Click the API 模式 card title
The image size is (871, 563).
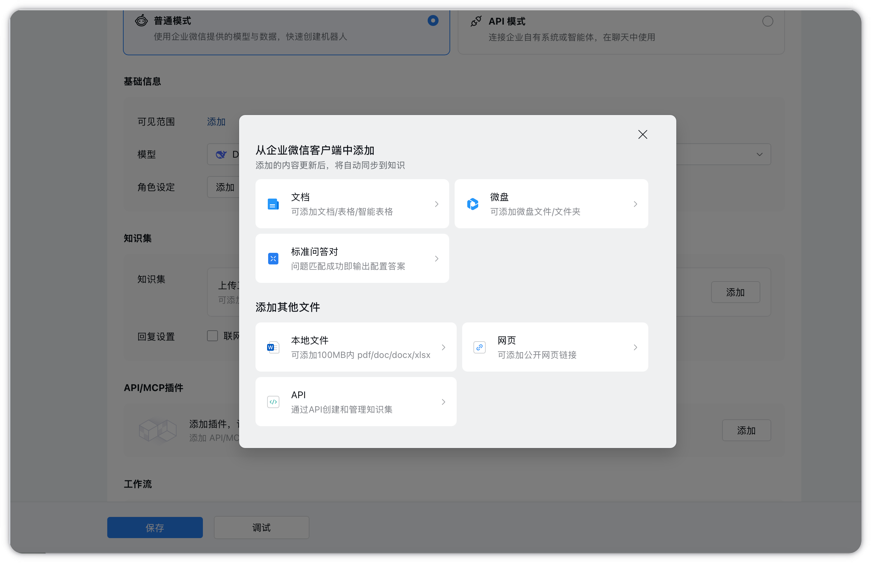pos(507,21)
